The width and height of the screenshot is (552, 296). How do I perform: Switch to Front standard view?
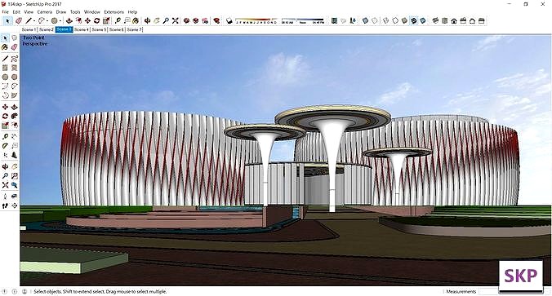[x=454, y=20]
